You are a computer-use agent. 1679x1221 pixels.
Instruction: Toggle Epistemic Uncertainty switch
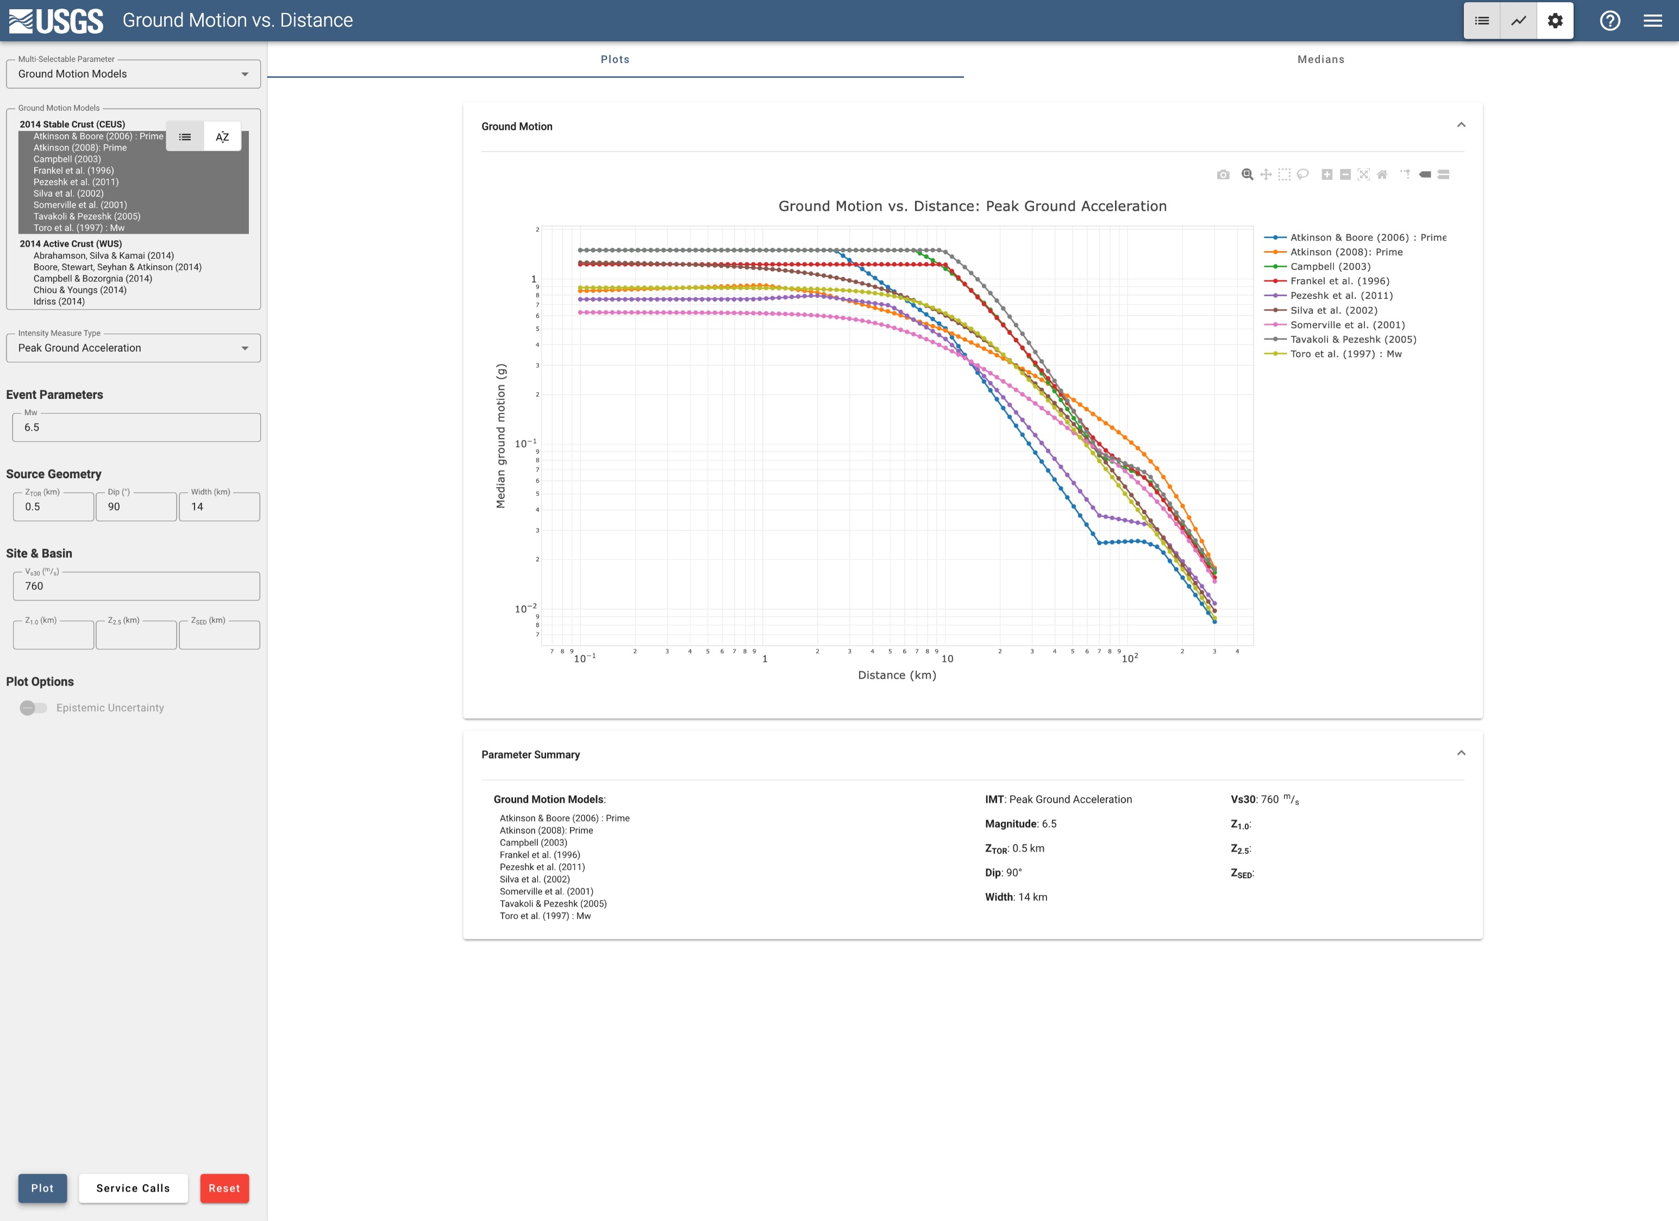[33, 708]
